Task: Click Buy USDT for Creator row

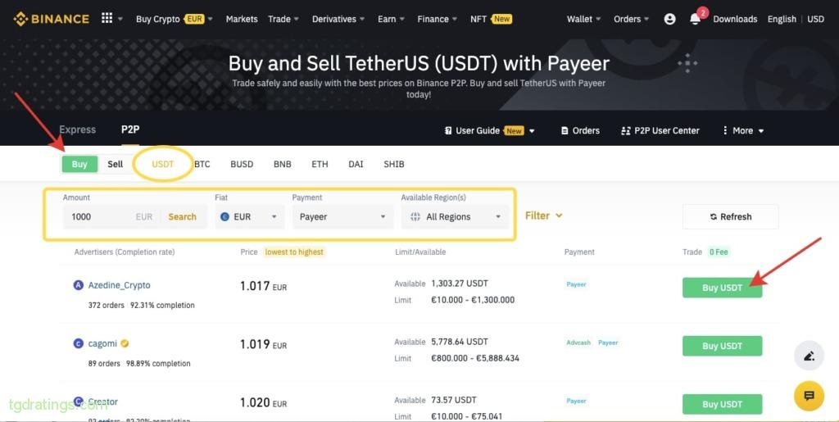Action: coord(723,404)
